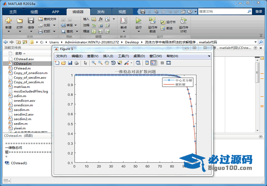
Task: Click Run Section (运行节) button
Action: [168, 22]
